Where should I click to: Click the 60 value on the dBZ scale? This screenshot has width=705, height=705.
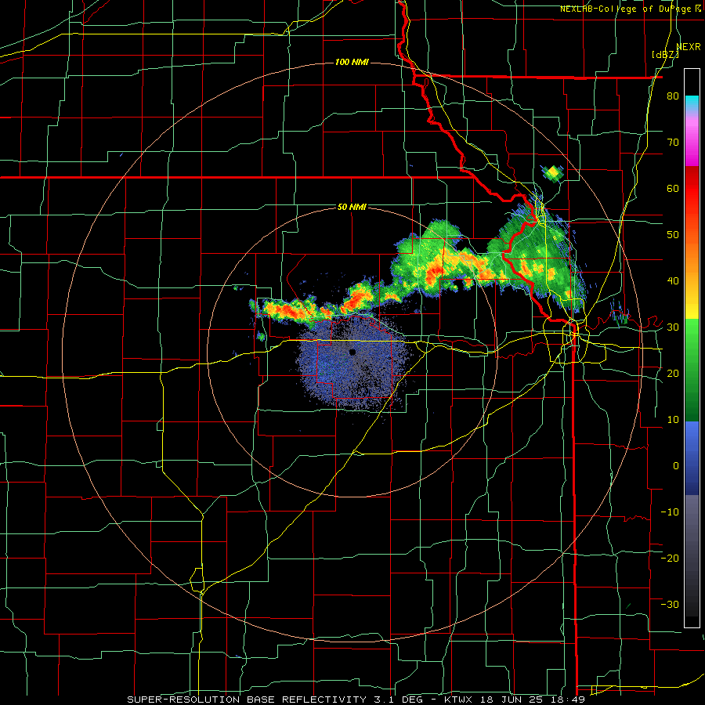[673, 188]
